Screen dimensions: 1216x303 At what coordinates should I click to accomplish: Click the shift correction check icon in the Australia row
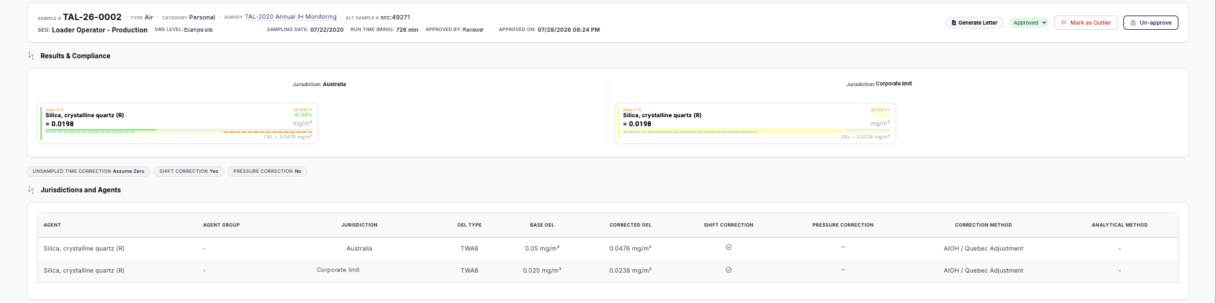[729, 247]
